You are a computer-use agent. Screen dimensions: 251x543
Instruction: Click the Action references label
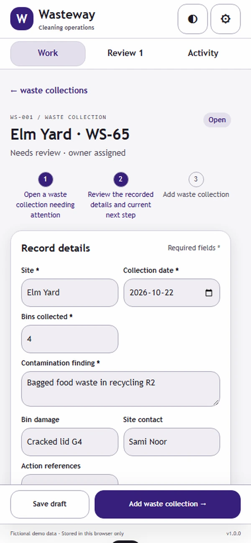(51, 466)
